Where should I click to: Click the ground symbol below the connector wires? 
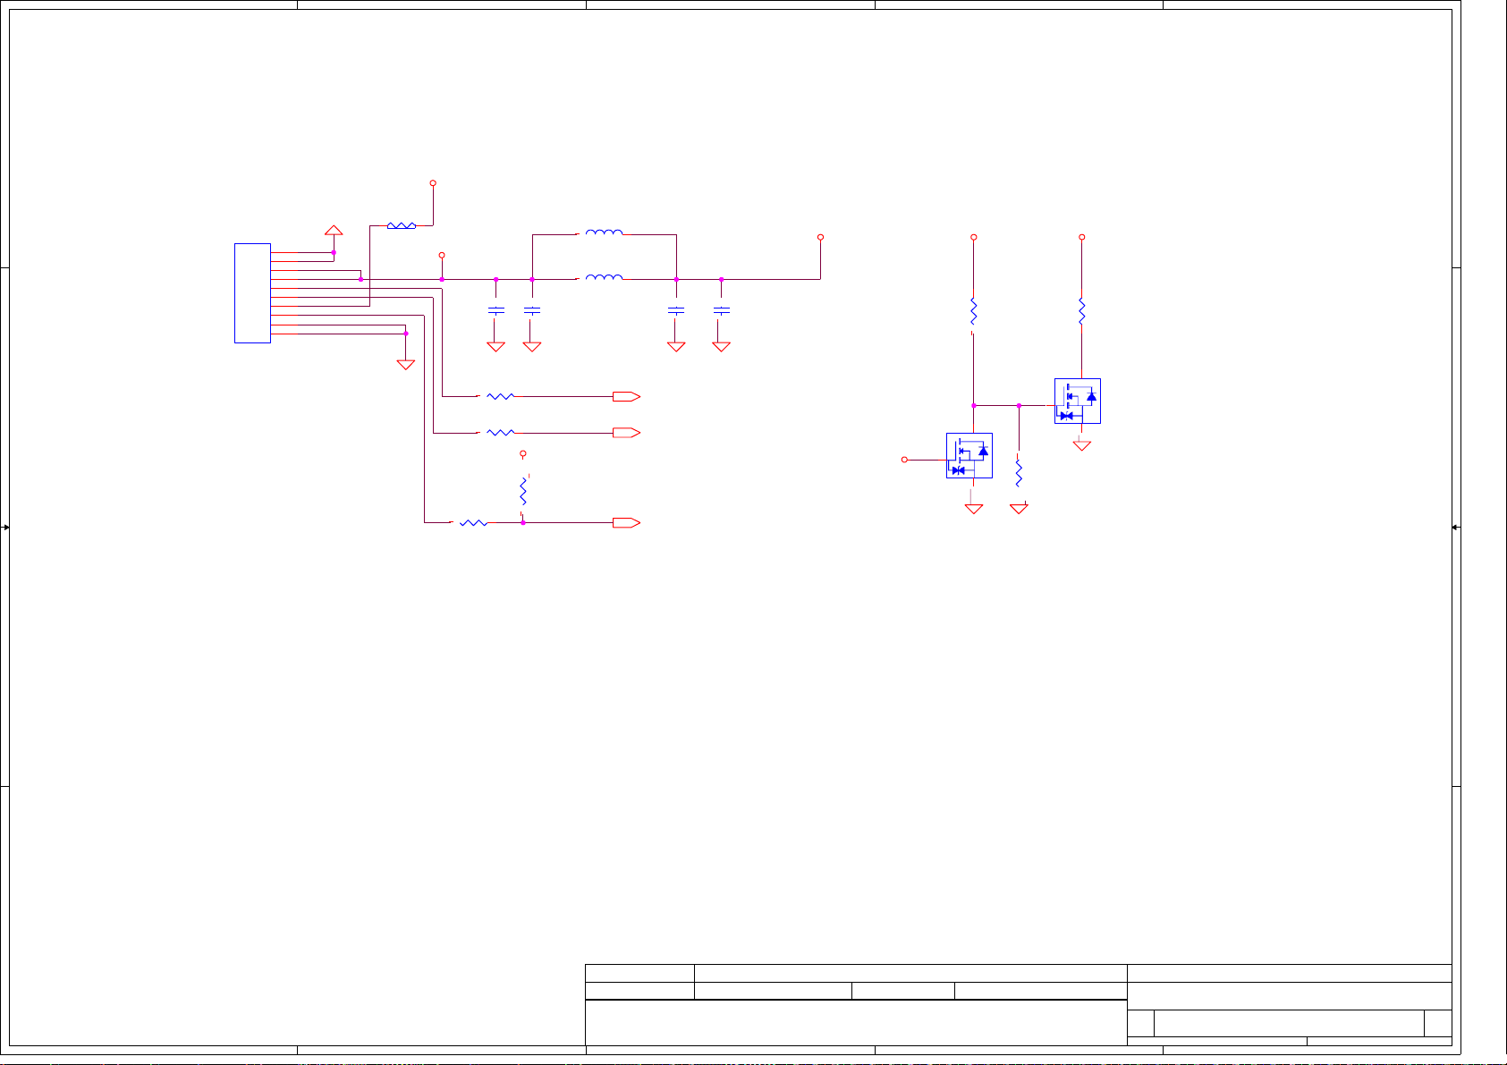click(x=405, y=364)
